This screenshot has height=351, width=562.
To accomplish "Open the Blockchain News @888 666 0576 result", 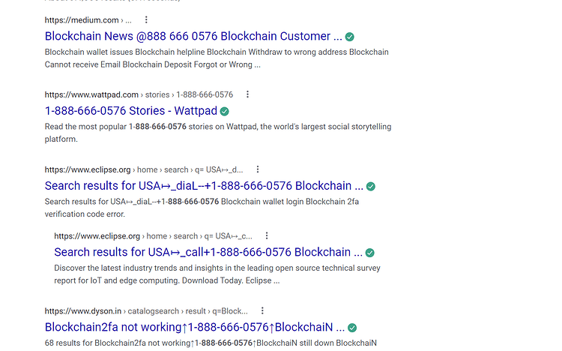I will 193,36.
